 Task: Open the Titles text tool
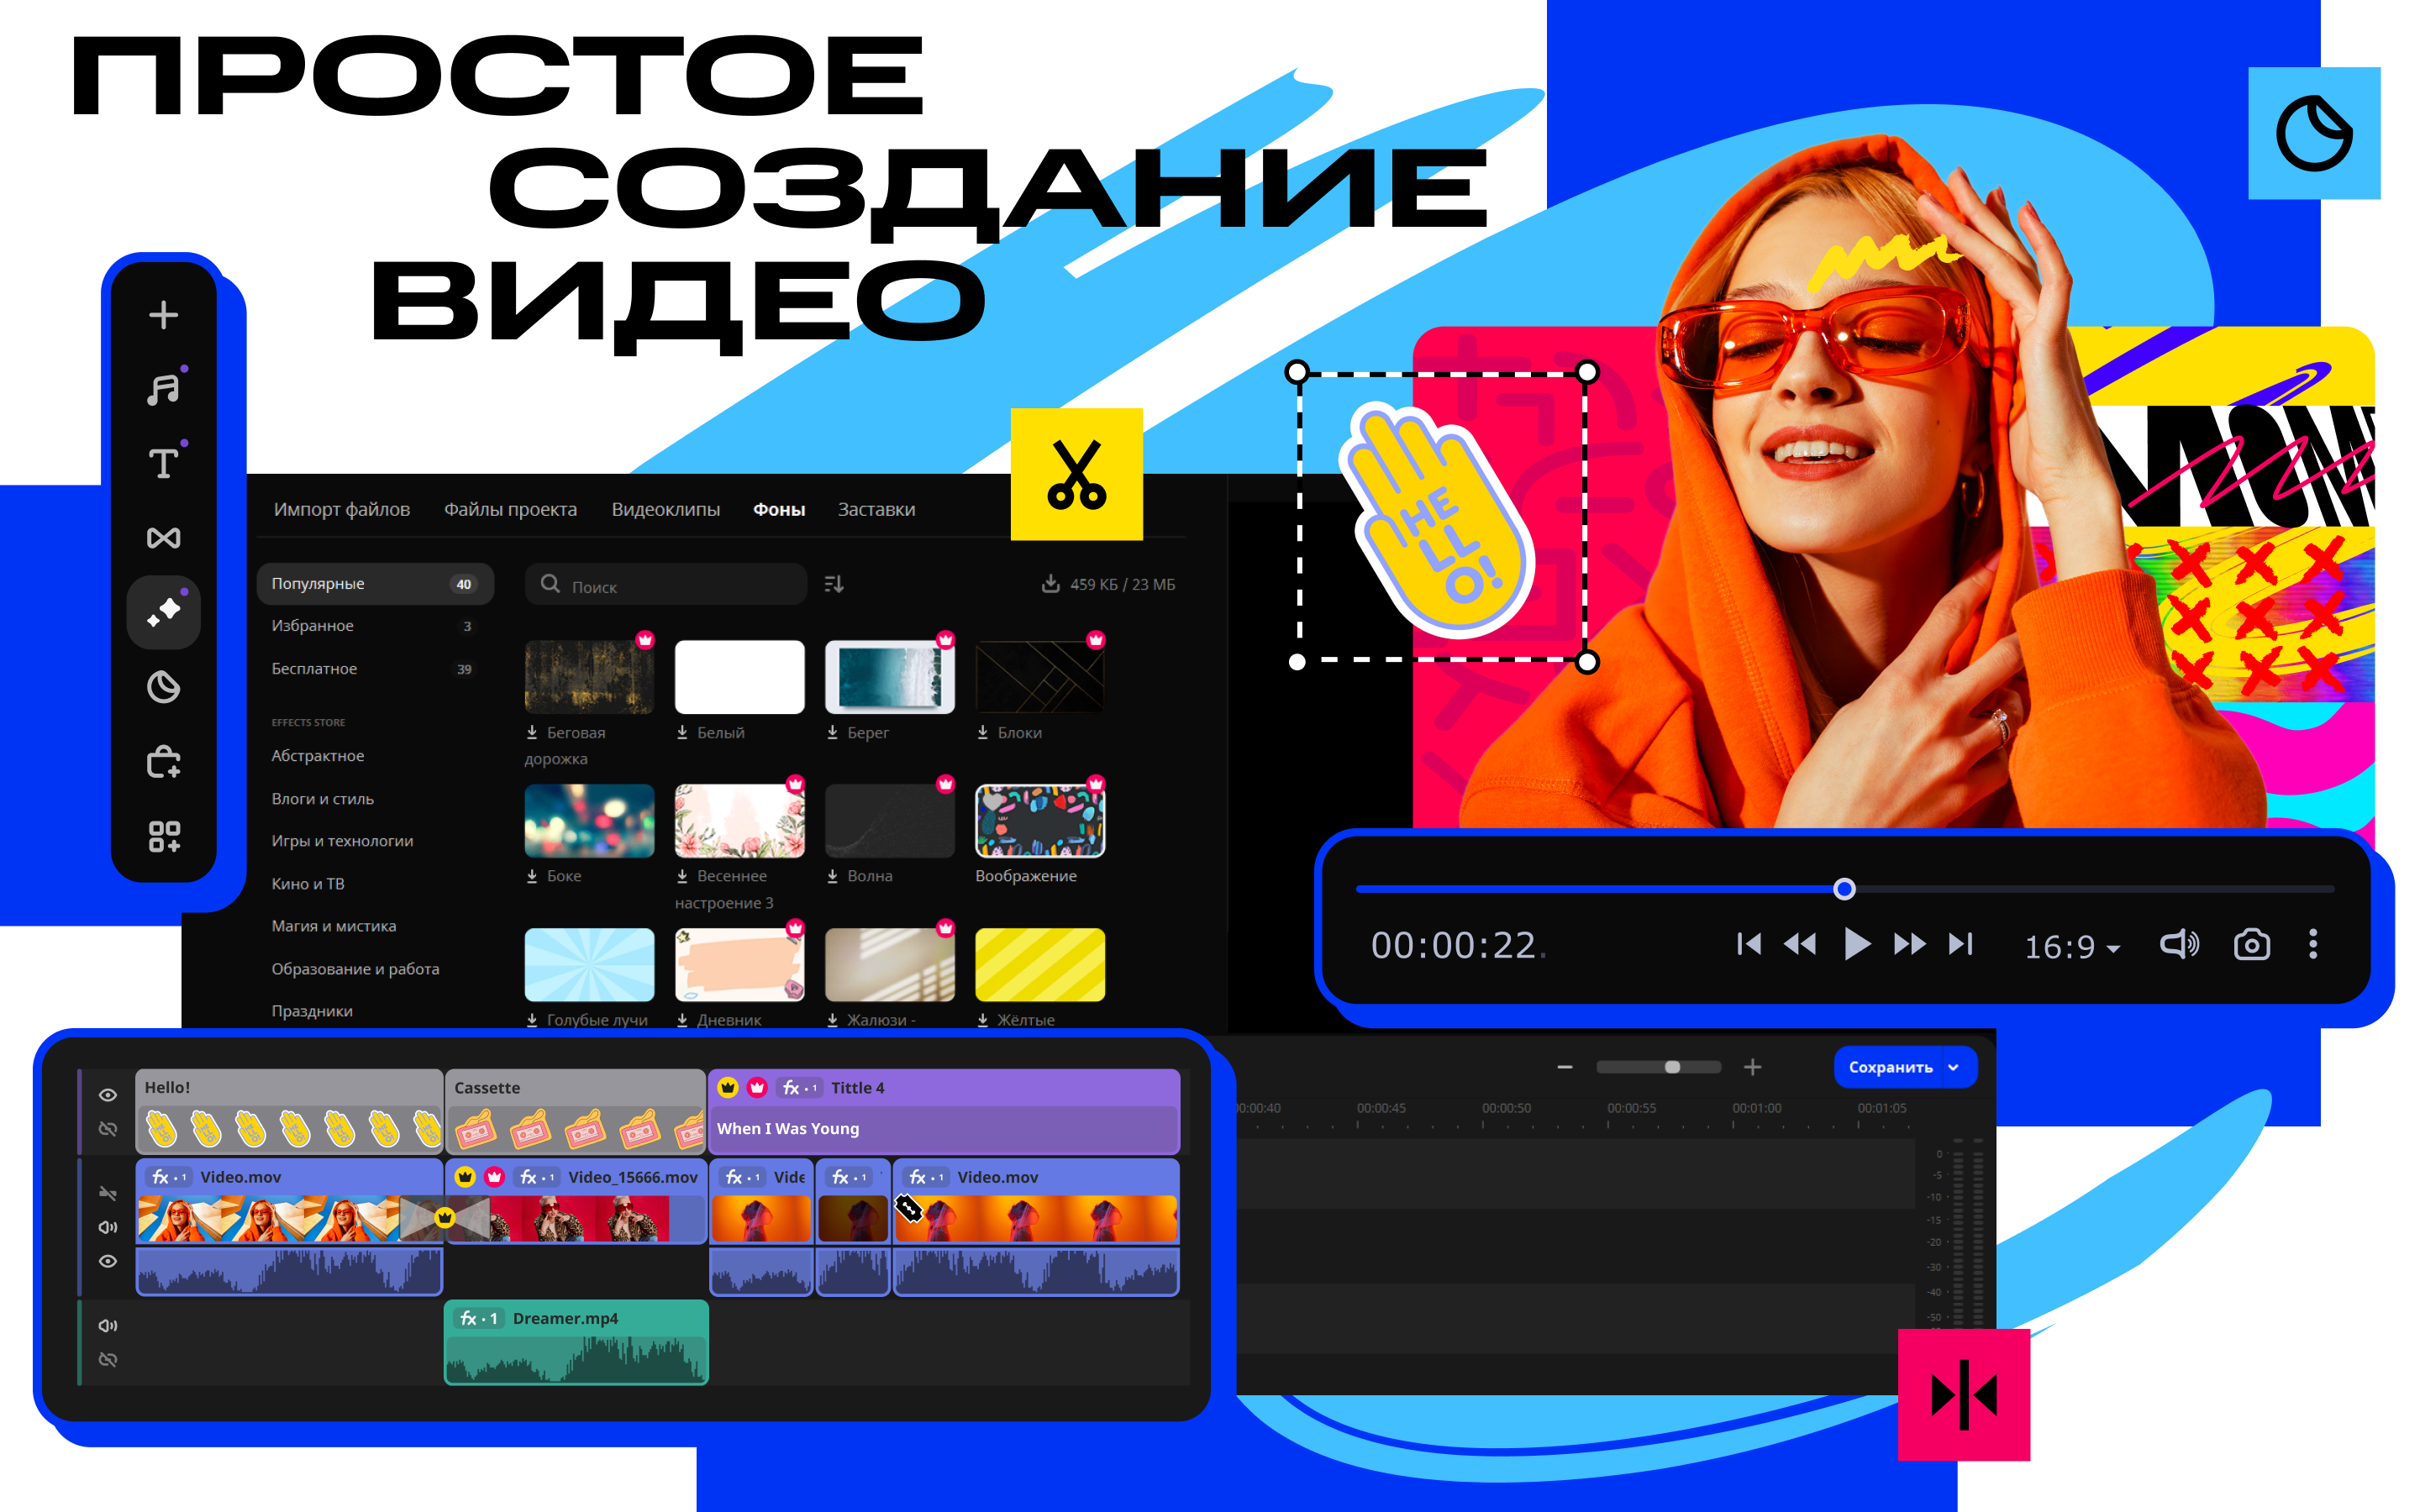tap(163, 463)
